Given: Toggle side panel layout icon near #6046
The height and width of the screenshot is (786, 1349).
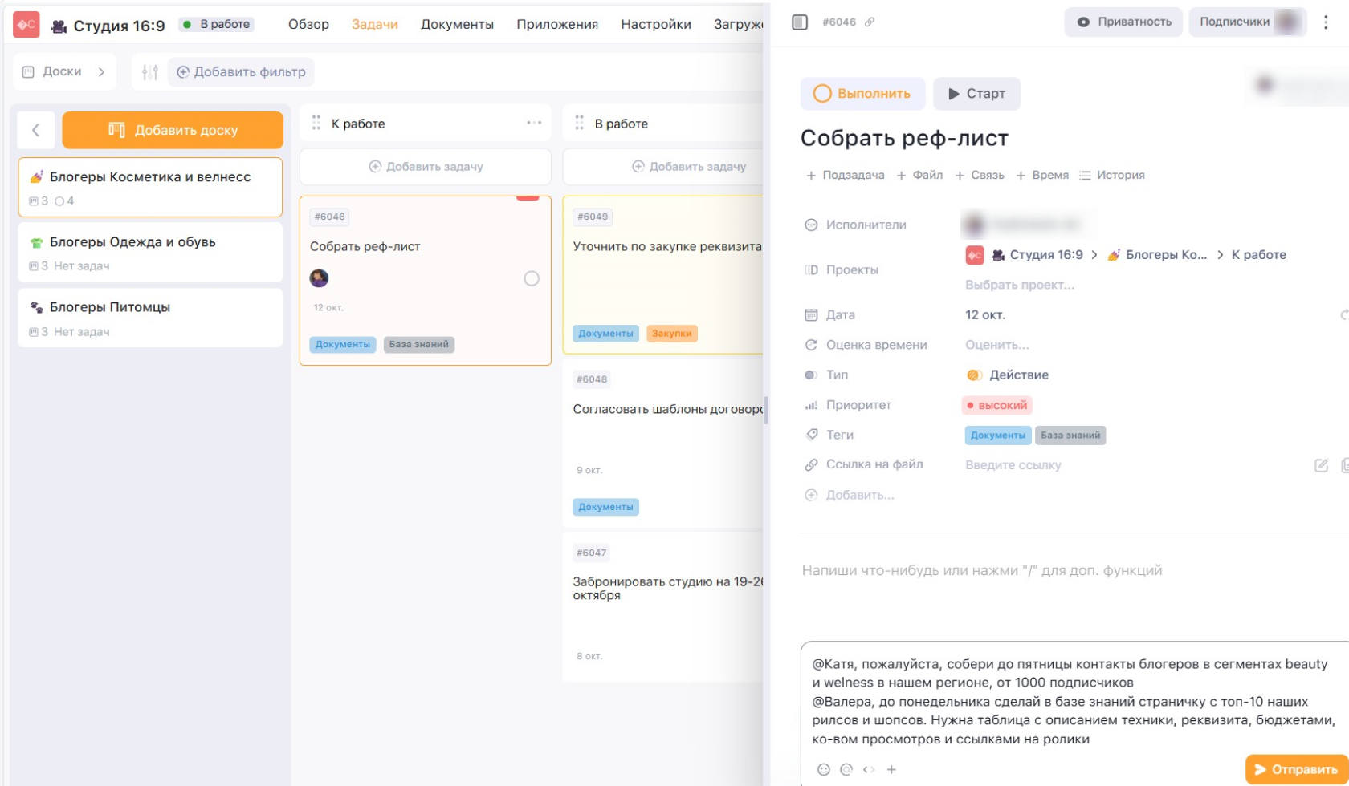Looking at the screenshot, I should (800, 22).
